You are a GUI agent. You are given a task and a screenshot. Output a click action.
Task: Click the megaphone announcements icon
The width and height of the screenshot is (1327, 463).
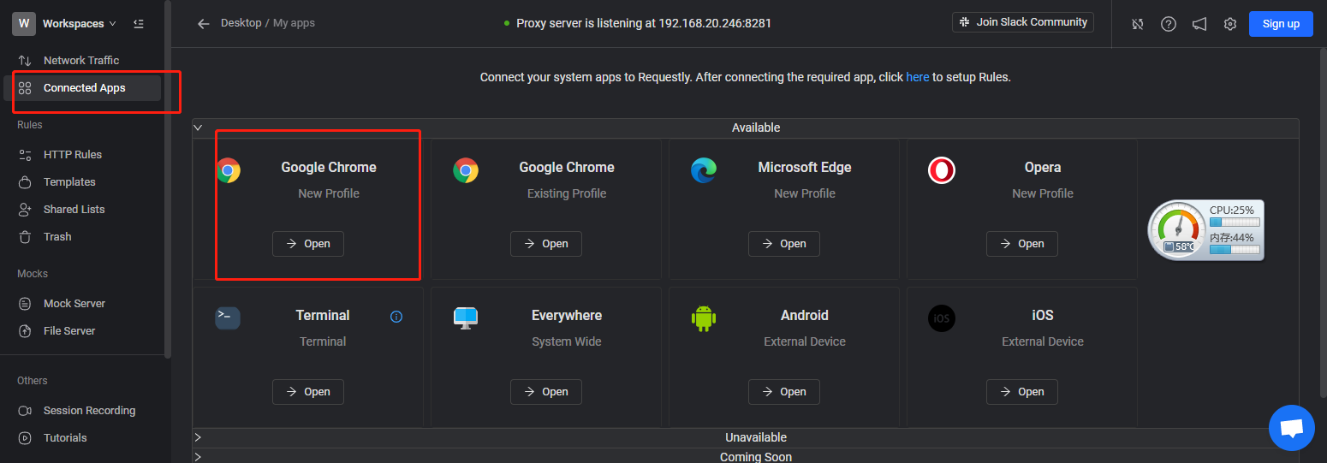pos(1199,24)
